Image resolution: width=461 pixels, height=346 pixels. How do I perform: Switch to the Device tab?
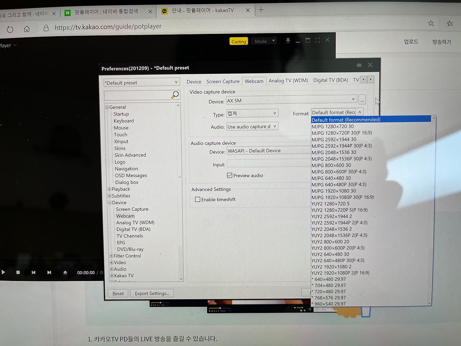tap(194, 82)
